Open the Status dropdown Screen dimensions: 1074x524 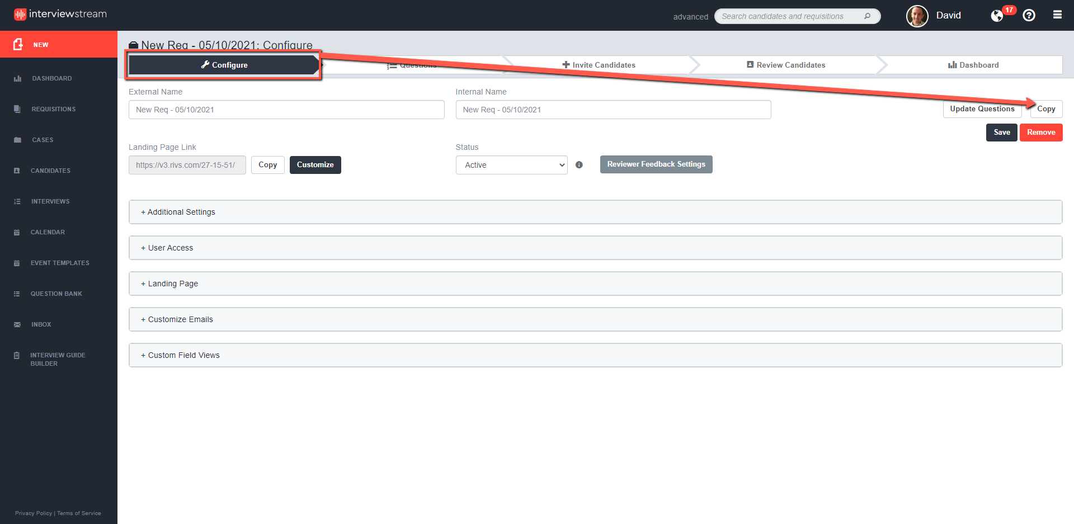511,165
